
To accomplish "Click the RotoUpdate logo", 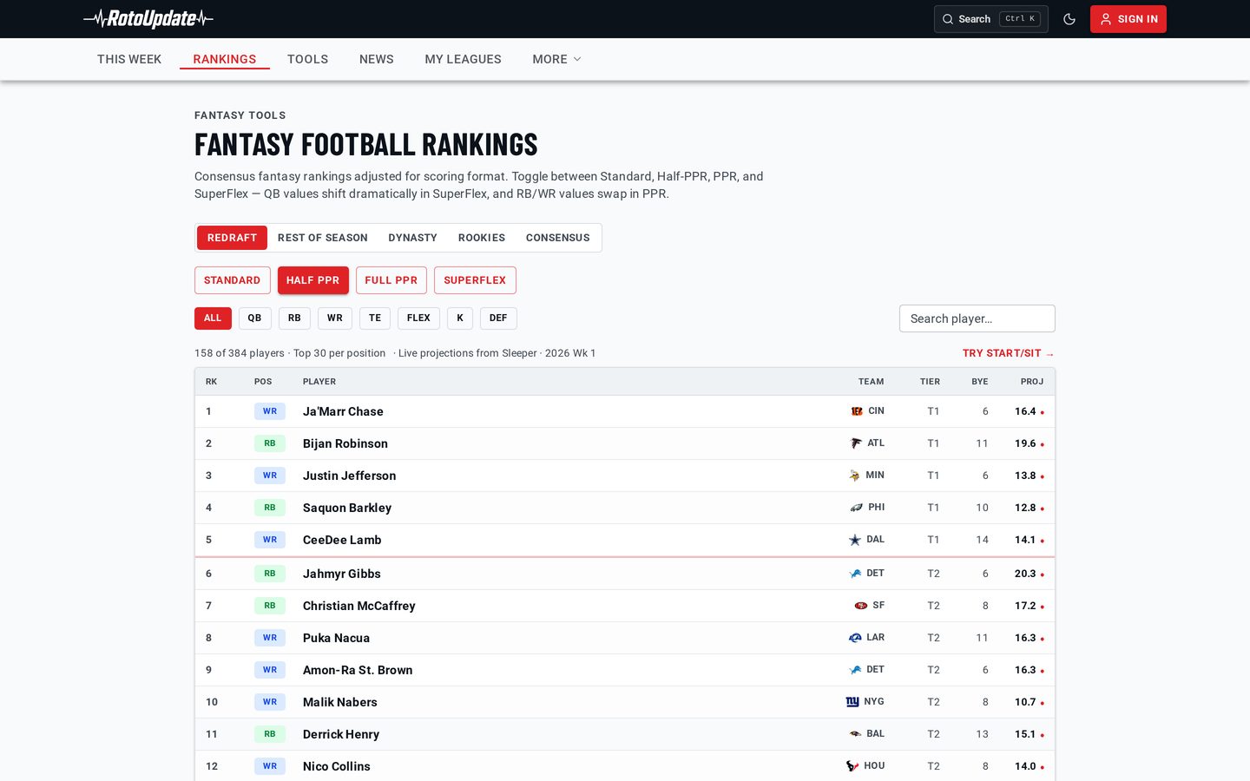I will pyautogui.click(x=148, y=18).
